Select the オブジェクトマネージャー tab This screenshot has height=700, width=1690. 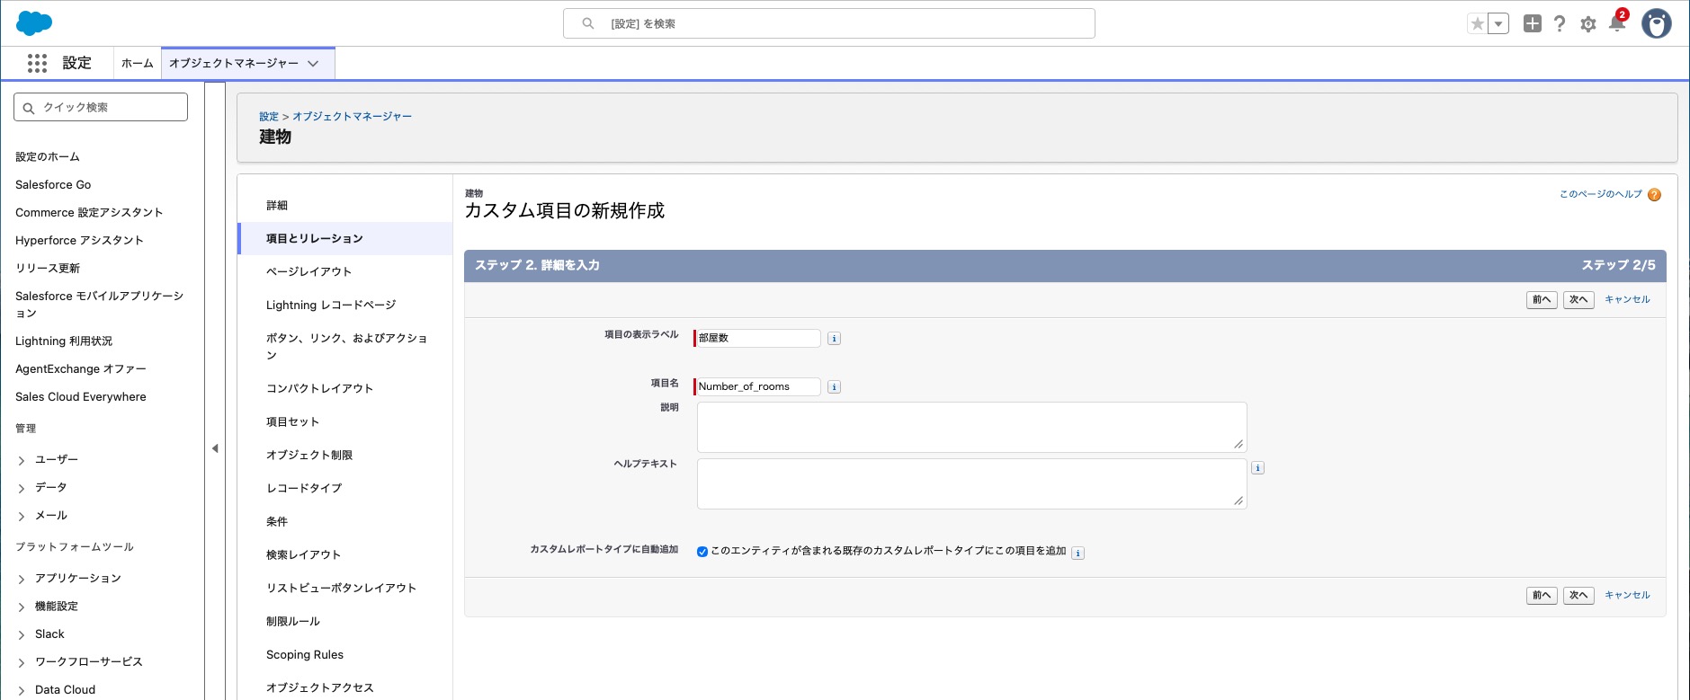tap(234, 63)
